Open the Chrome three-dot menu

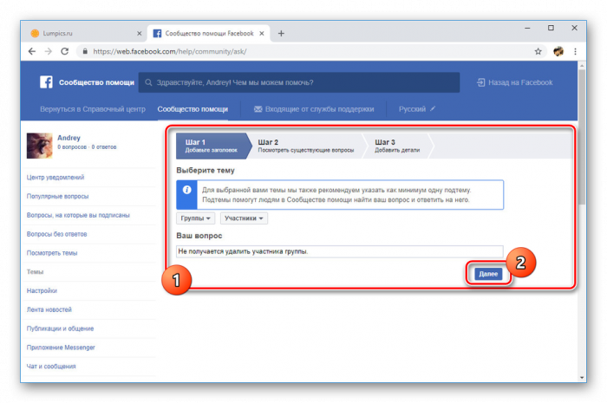pos(577,52)
